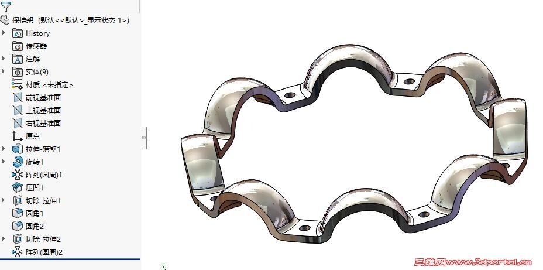543x270 pixels.
Task: Click the 压凹1 indent feature icon
Action: click(x=18, y=187)
